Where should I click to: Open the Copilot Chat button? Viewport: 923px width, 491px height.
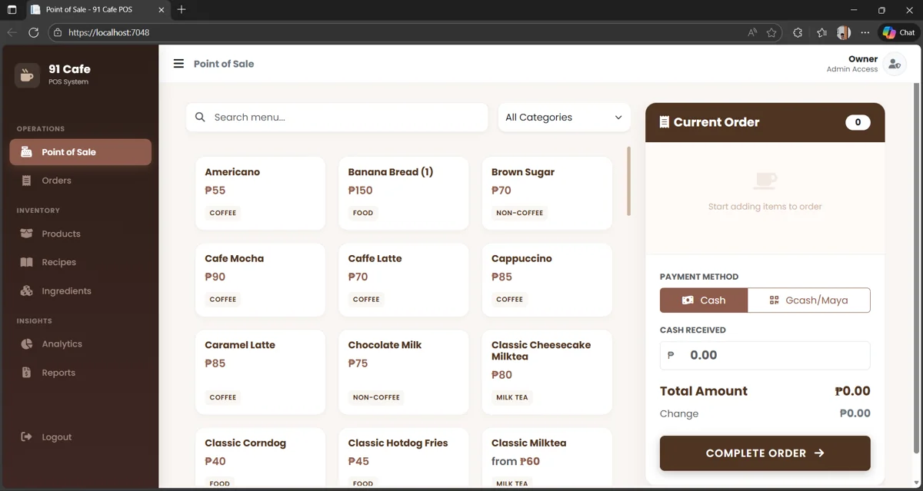(x=898, y=32)
